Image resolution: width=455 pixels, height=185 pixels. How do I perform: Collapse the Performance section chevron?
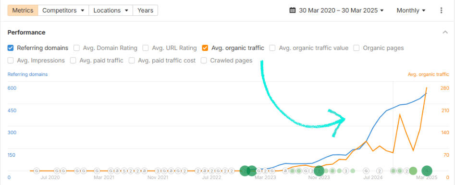tap(445, 32)
